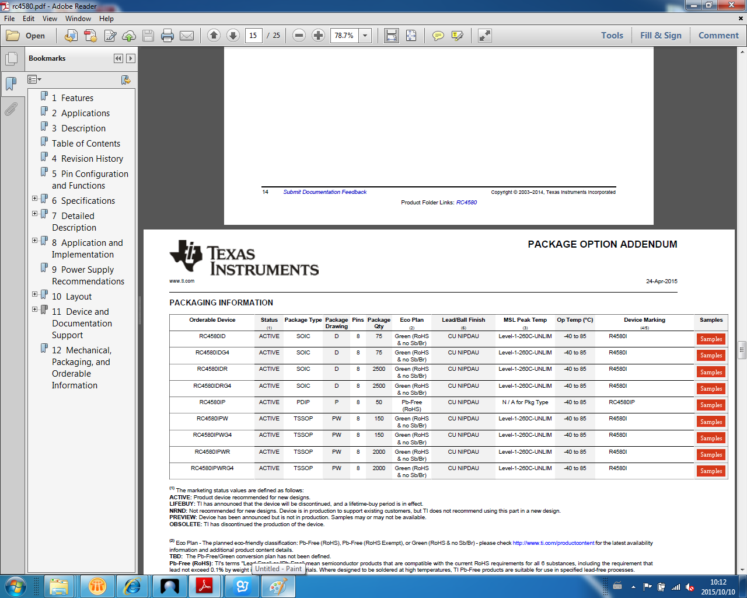Click the Read mode icon

click(x=484, y=36)
